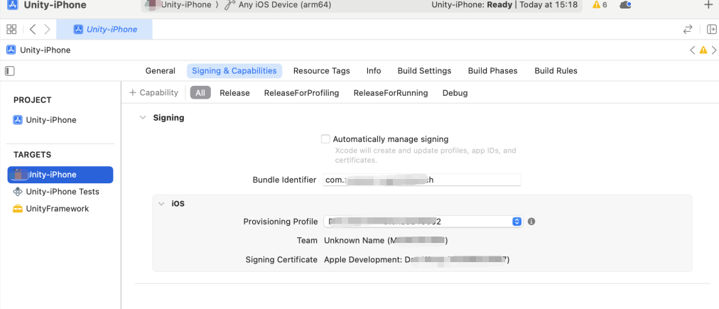Open the Build Rules tab
Screen dimensions: 719x309
point(556,71)
